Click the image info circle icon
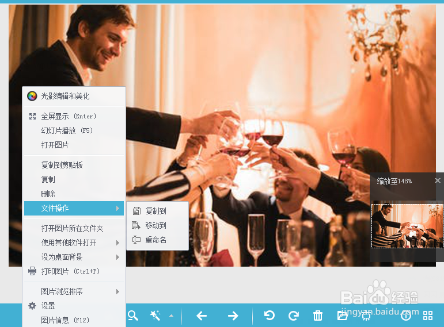444x327 pixels. [x=406, y=316]
